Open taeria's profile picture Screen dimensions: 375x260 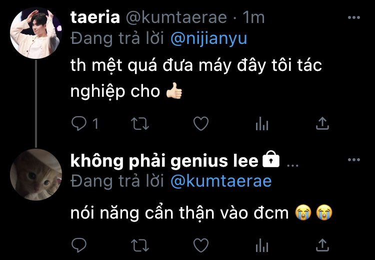click(x=36, y=33)
